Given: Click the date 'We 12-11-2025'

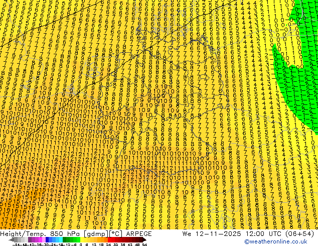Looking at the screenshot, I should (x=212, y=234).
